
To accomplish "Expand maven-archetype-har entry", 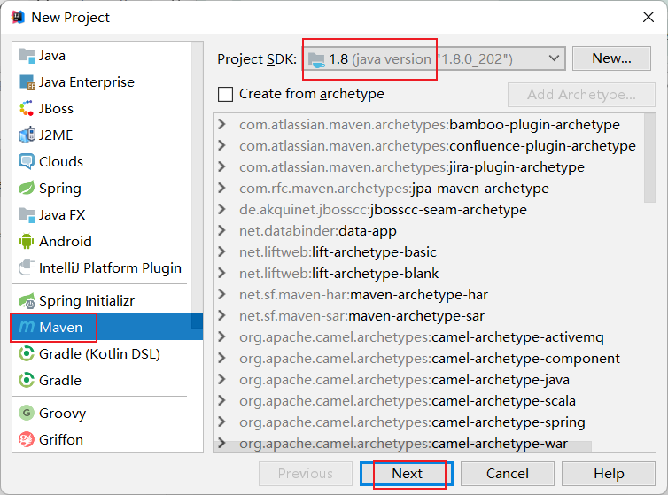I will click(221, 294).
